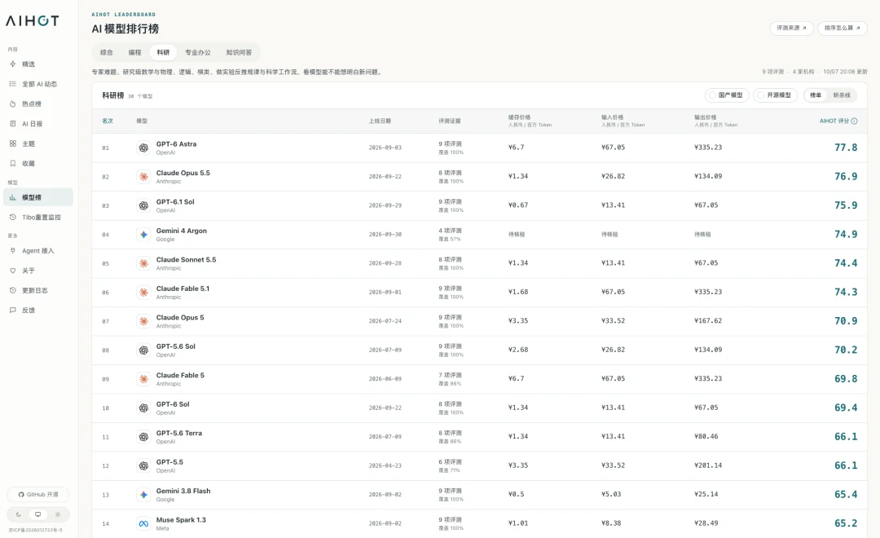
Task: Click the grid icon beside 主题
Action: pyautogui.click(x=13, y=143)
